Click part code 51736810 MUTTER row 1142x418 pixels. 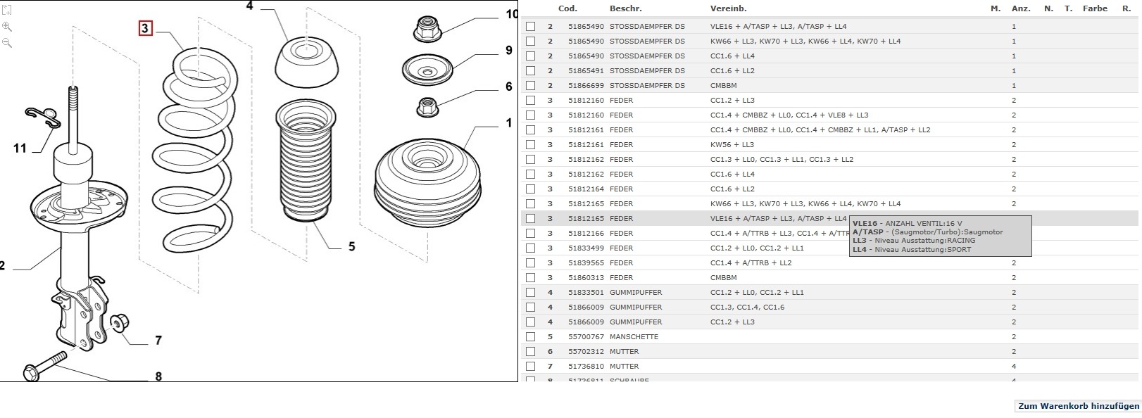tap(583, 367)
